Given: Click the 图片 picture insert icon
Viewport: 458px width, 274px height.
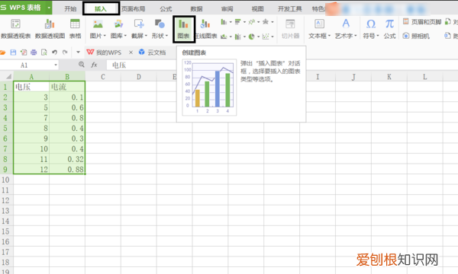Looking at the screenshot, I should click(x=98, y=24).
